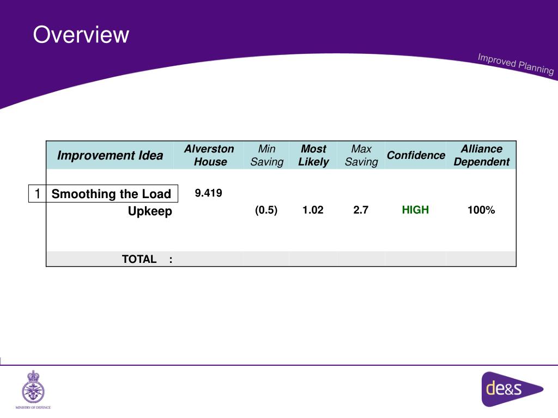Viewport: 558px width, 418px height.
Task: Click the green HIGH confidence value
Action: point(415,210)
